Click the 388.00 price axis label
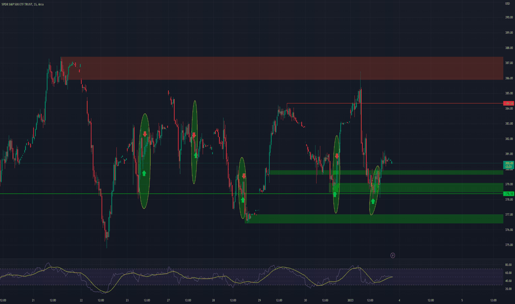 [509, 48]
